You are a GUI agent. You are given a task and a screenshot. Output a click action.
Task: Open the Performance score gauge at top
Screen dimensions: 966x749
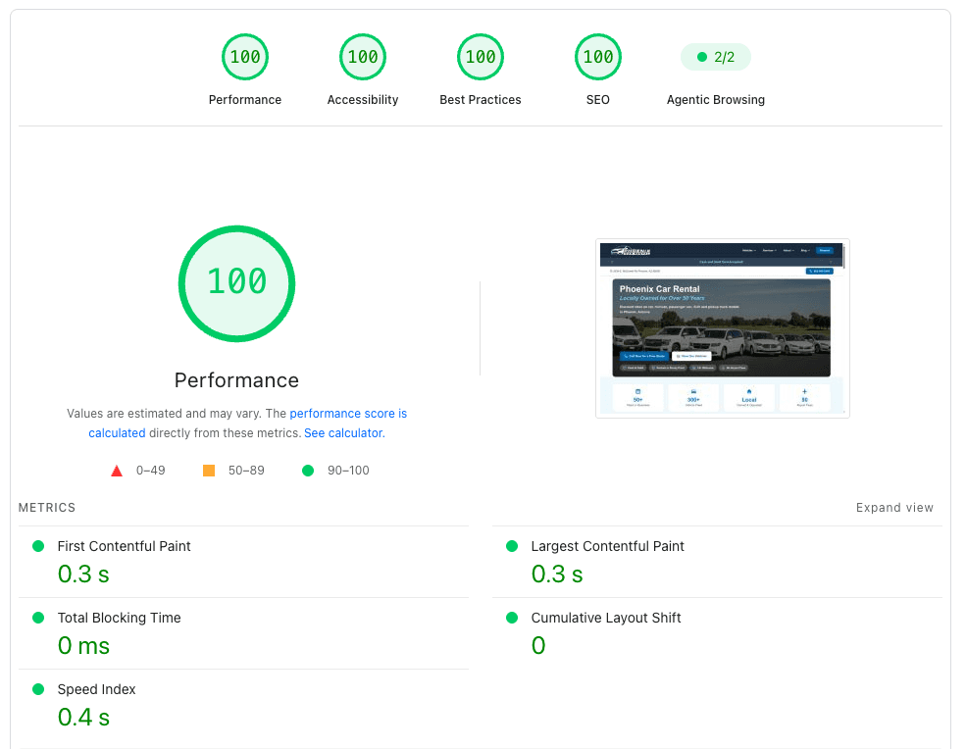245,57
